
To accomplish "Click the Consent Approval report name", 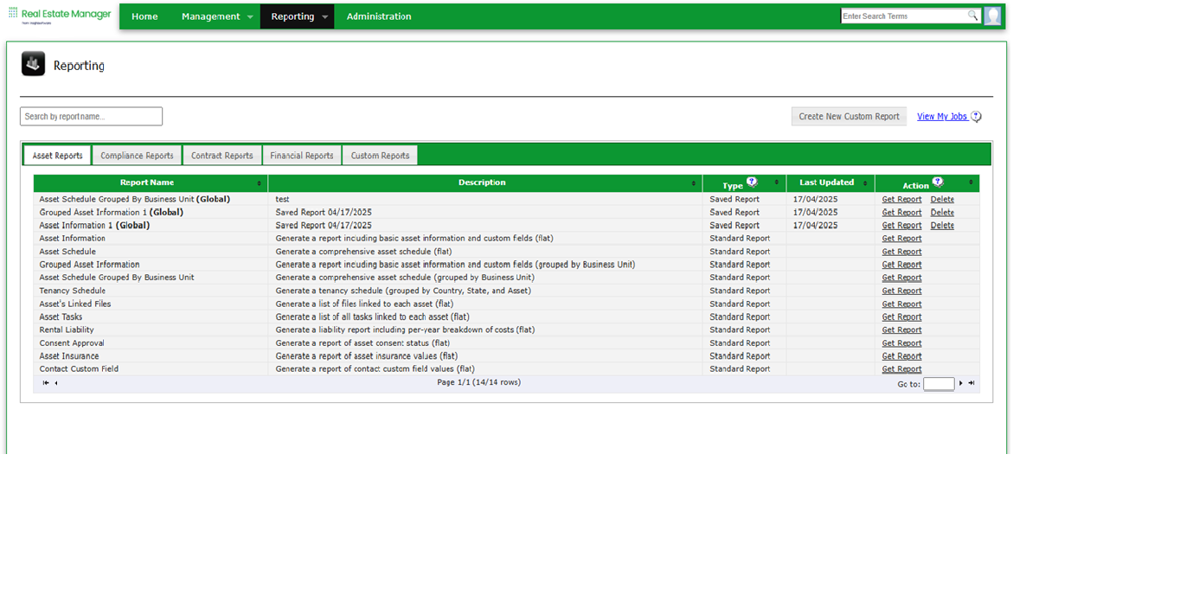I will click(72, 342).
